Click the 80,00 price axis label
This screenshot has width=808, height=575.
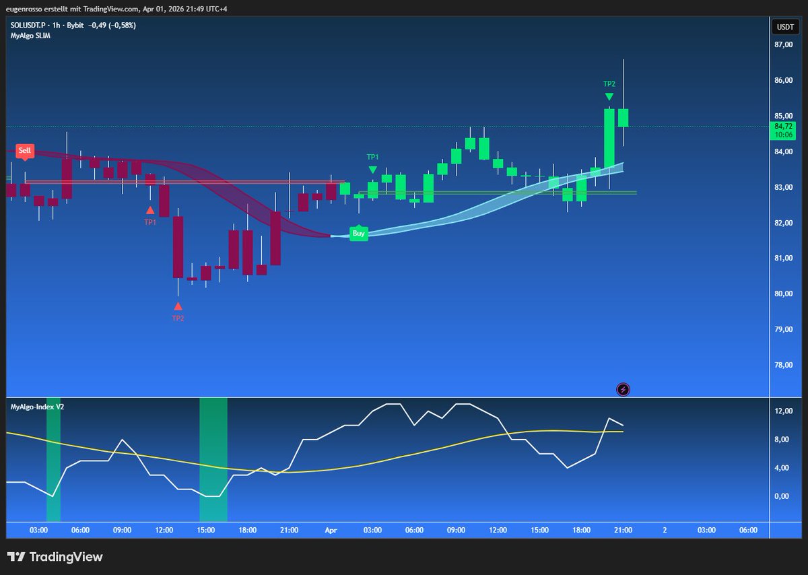[x=784, y=294]
